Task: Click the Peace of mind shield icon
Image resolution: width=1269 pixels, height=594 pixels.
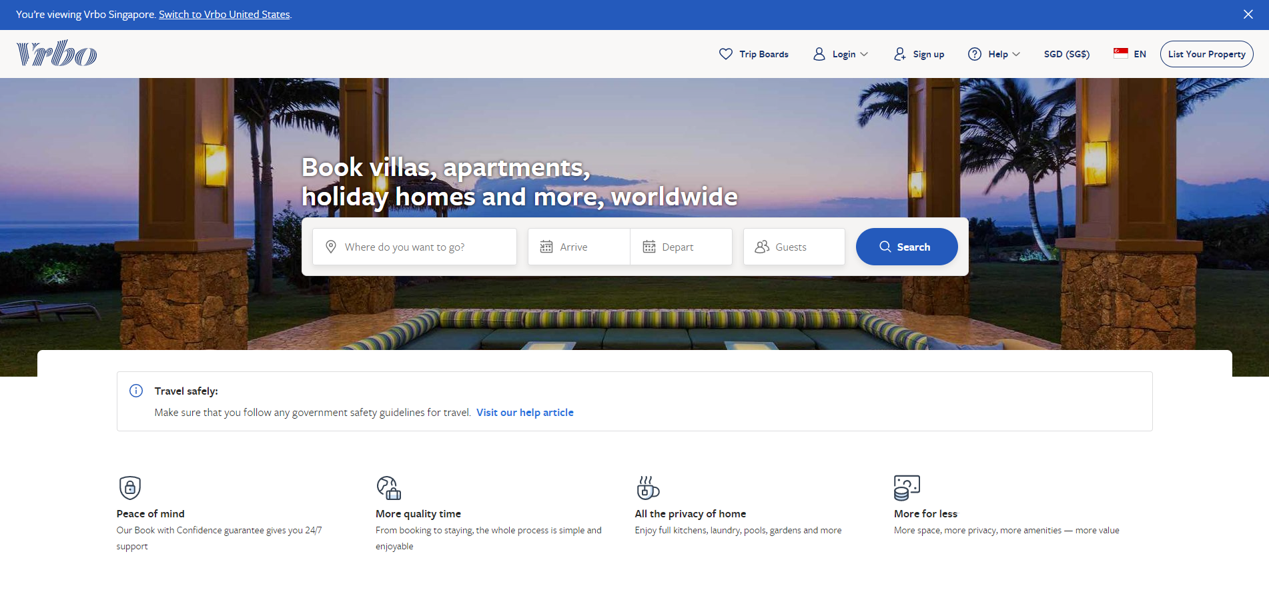Action: (130, 487)
